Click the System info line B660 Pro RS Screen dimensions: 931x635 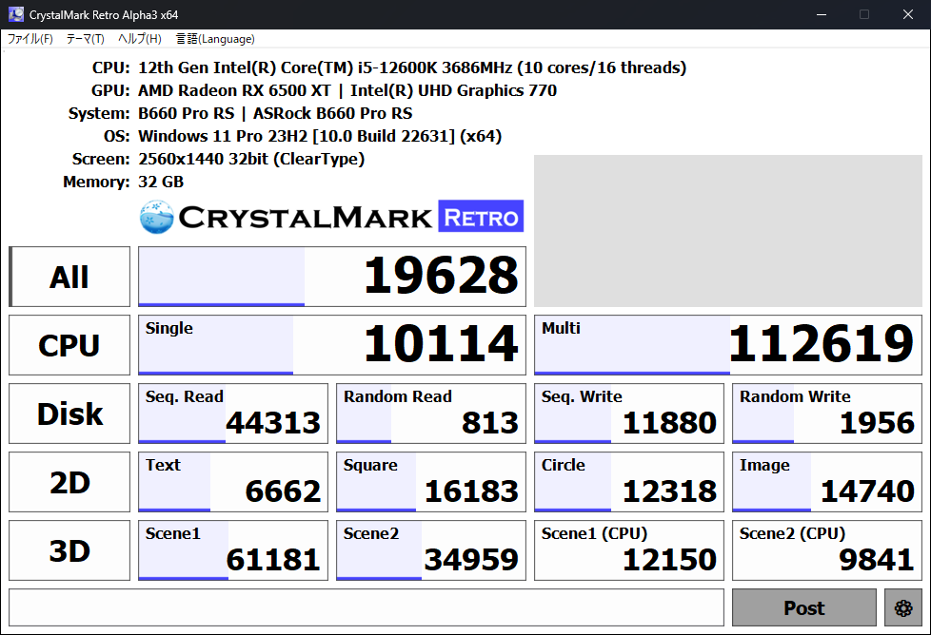[x=275, y=113]
